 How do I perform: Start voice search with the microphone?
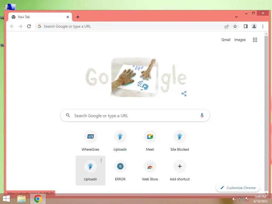coord(202,115)
